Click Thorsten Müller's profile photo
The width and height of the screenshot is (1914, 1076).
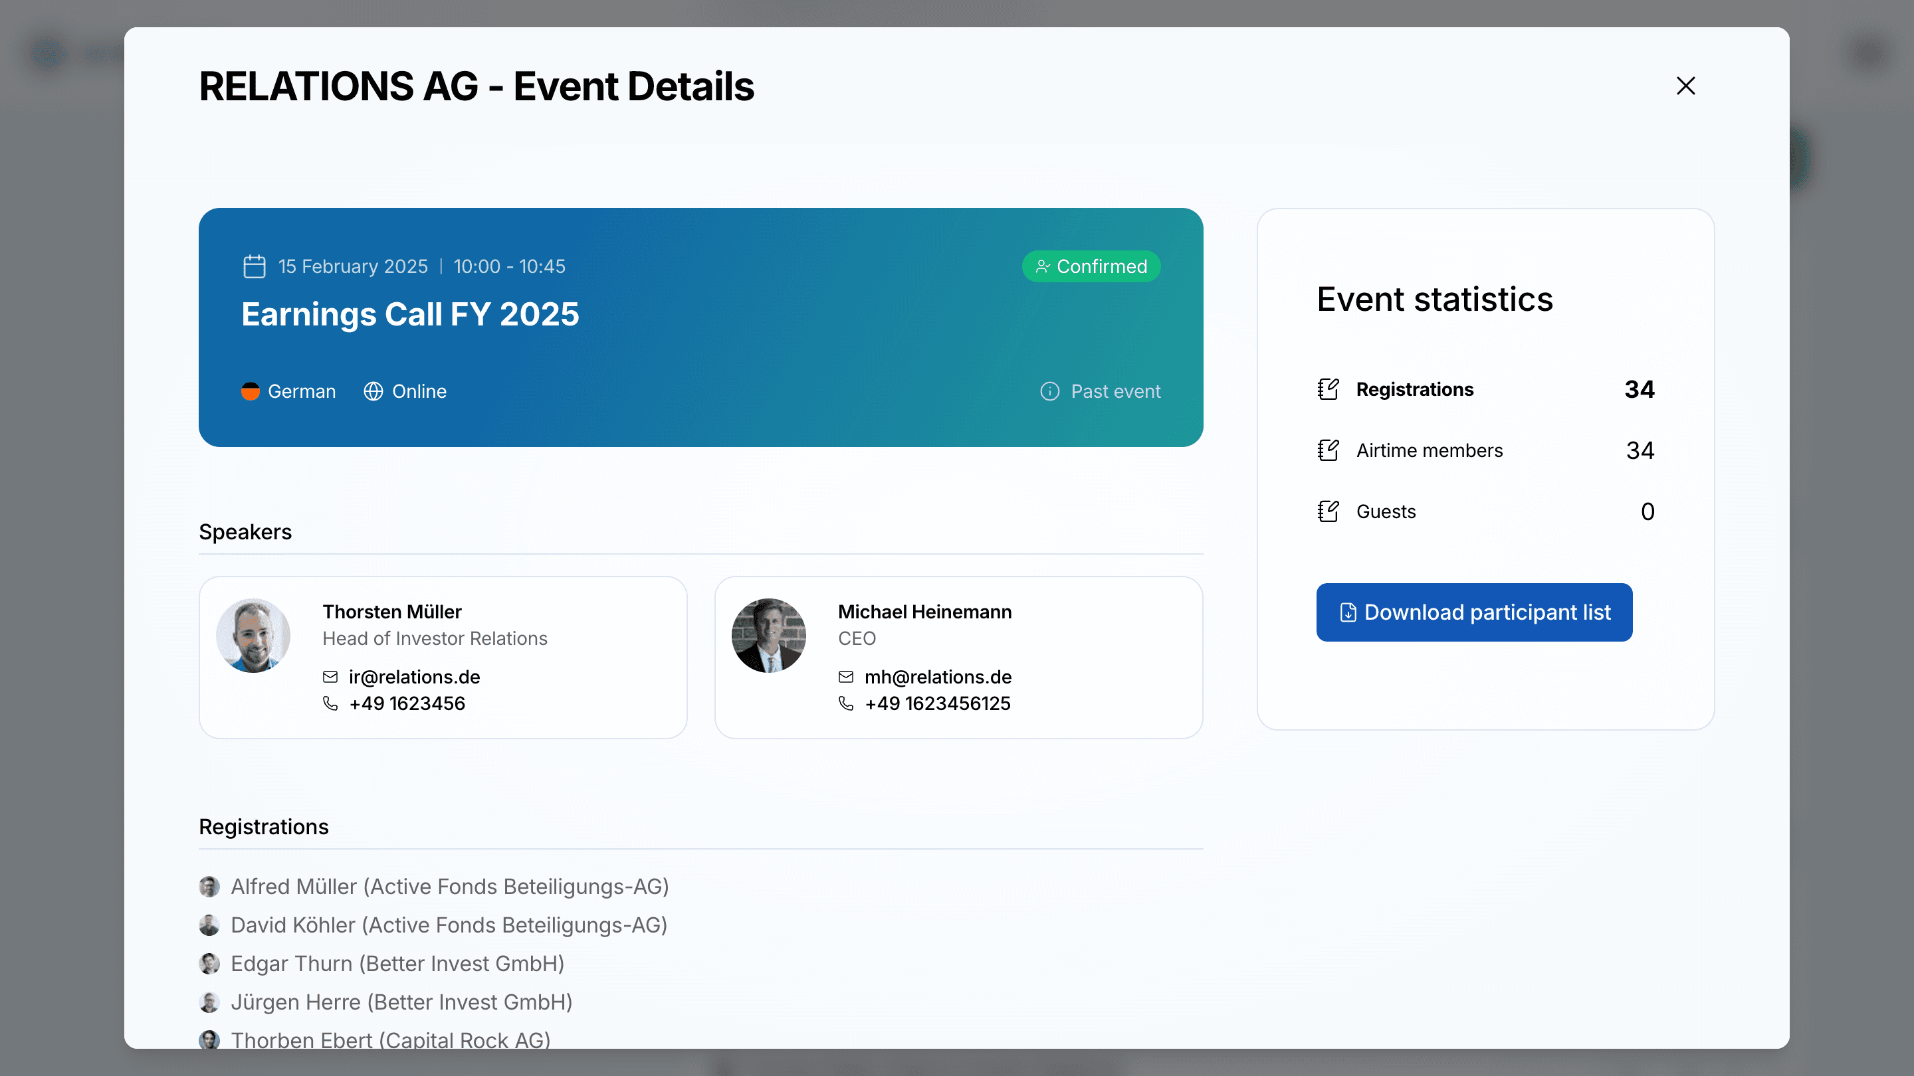pyautogui.click(x=253, y=635)
